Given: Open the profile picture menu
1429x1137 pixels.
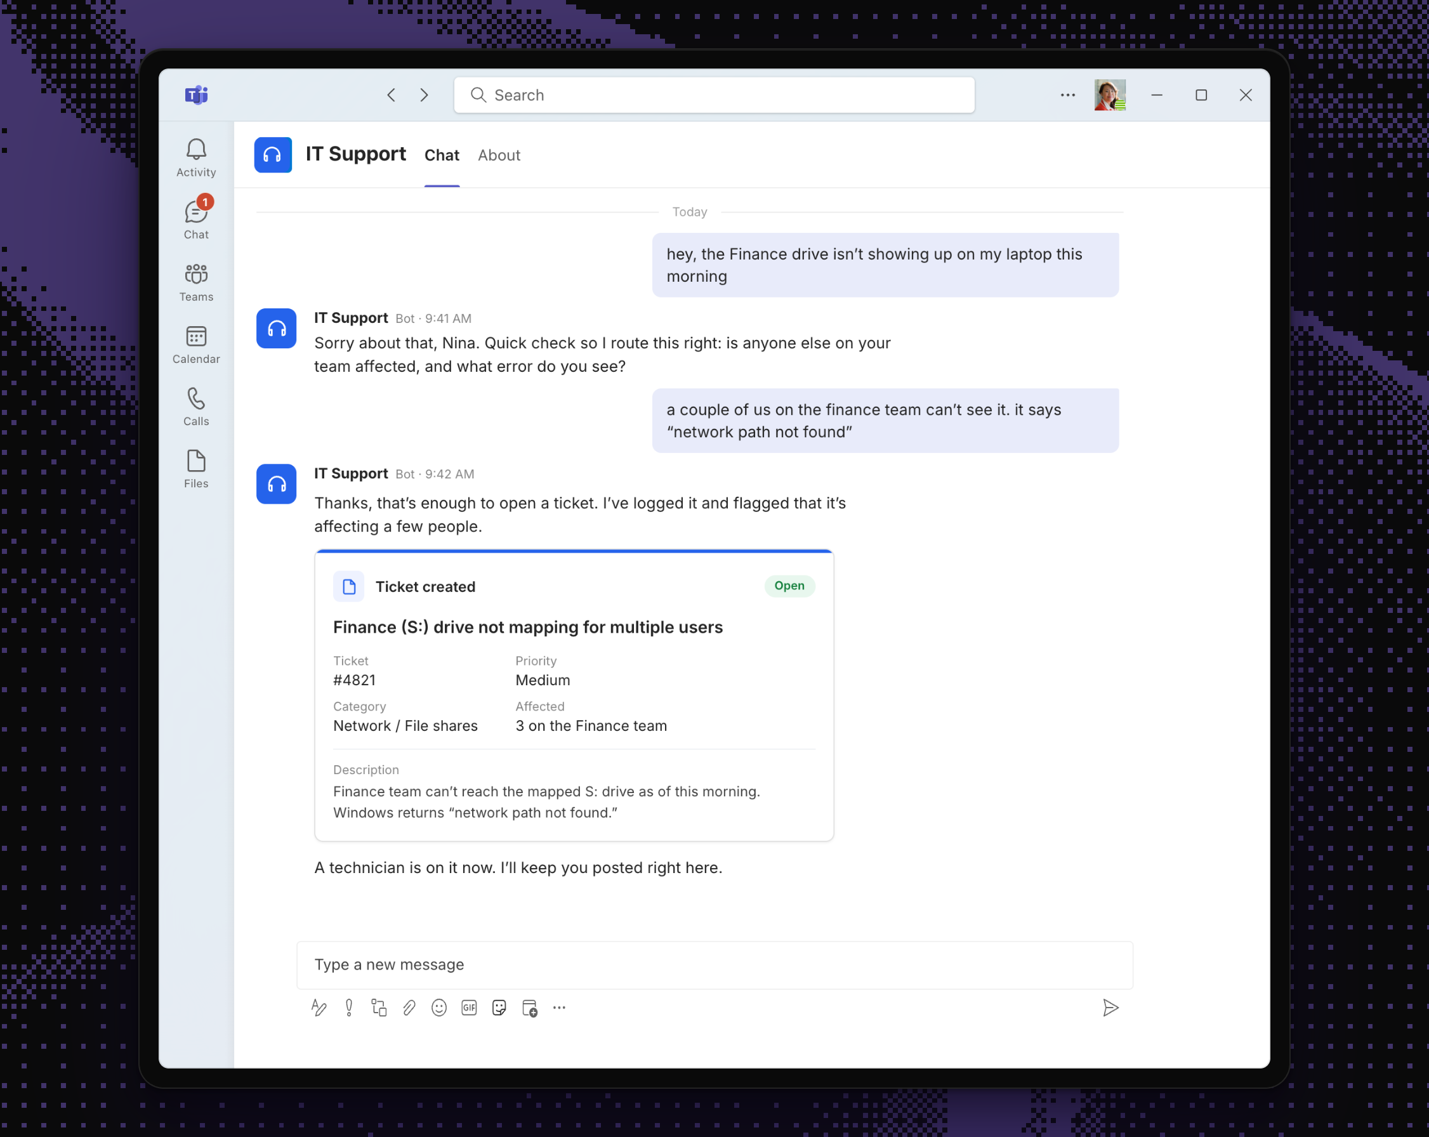Looking at the screenshot, I should tap(1110, 95).
